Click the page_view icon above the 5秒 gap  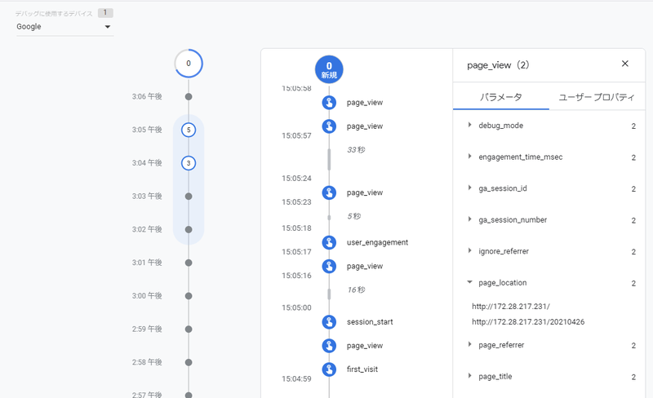[x=329, y=192]
